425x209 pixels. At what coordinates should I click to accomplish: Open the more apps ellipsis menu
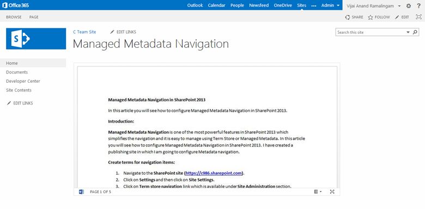click(314, 5)
